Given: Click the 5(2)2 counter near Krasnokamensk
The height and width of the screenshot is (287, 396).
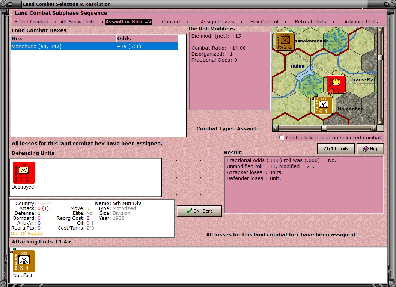Looking at the screenshot, I should 284,41.
